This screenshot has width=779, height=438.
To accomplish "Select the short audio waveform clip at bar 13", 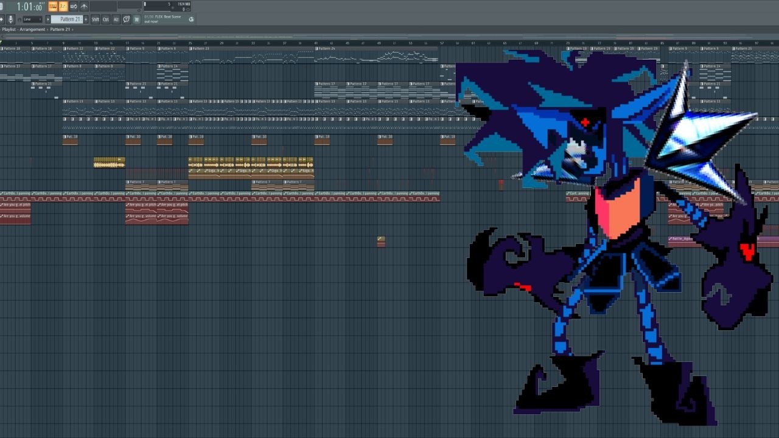I will 110,162.
